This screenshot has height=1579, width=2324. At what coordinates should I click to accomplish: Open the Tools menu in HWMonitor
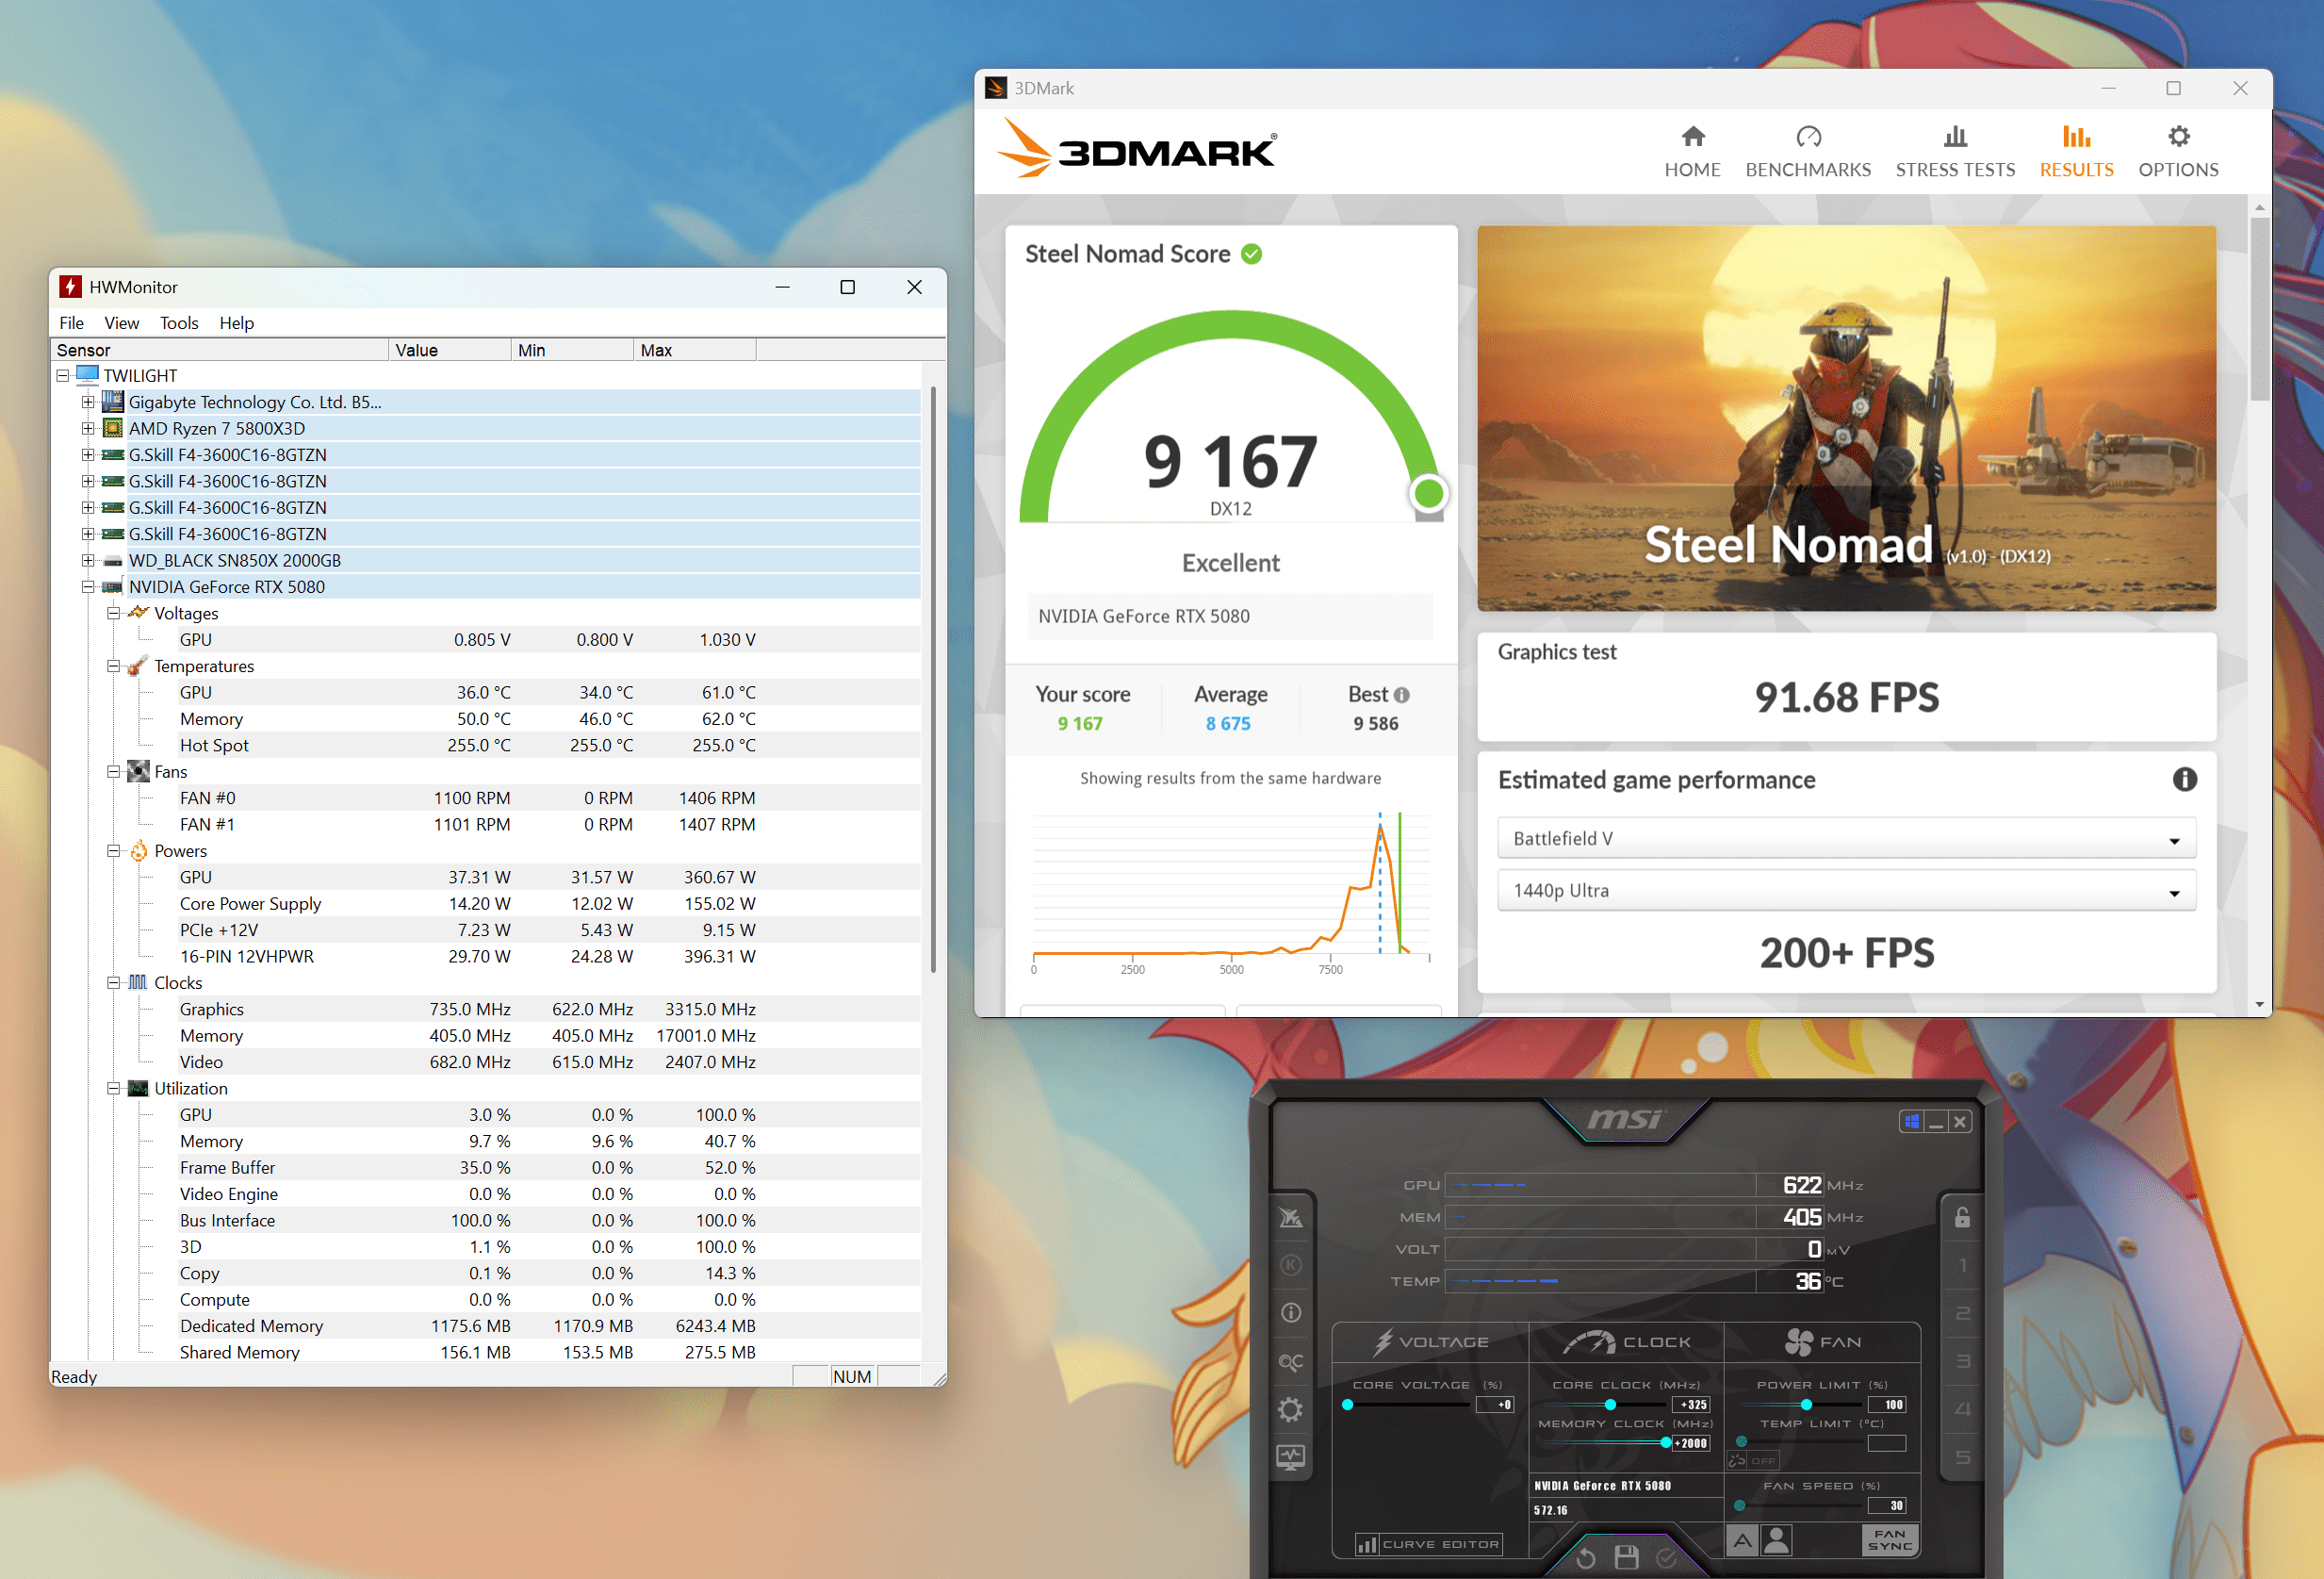[178, 322]
